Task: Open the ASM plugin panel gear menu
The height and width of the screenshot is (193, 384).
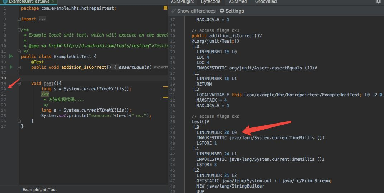Action: (x=378, y=1)
